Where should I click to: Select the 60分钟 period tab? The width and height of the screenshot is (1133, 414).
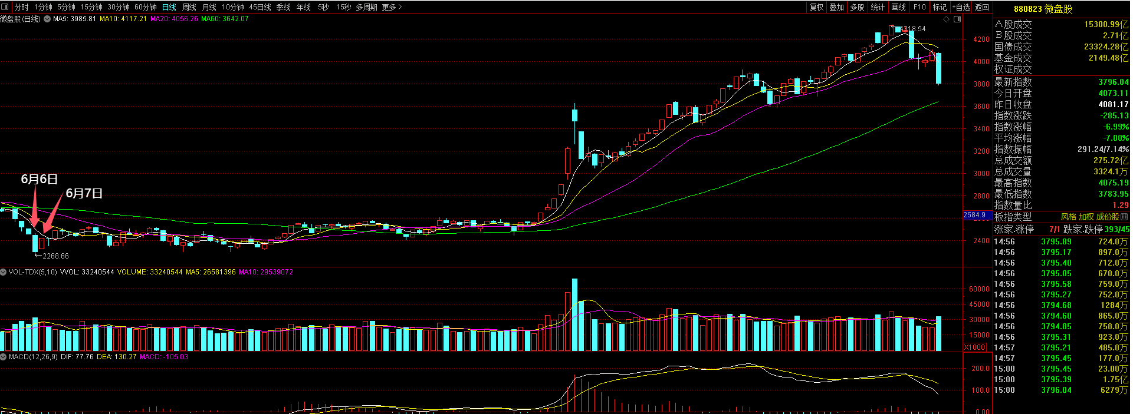click(x=146, y=7)
